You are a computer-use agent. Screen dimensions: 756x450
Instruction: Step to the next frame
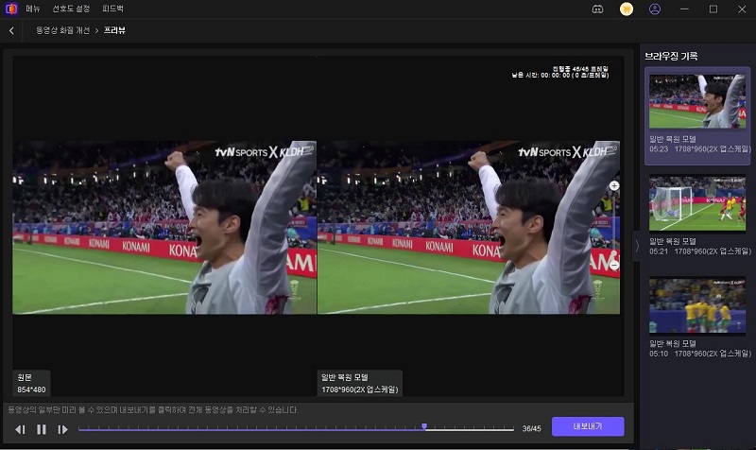point(62,429)
